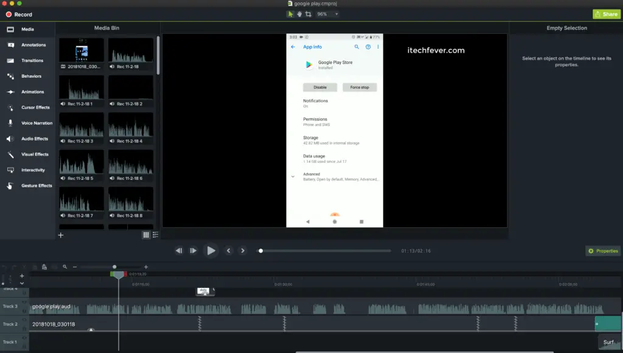Click the preview playback scrubber handle
623x353 pixels.
(260, 251)
